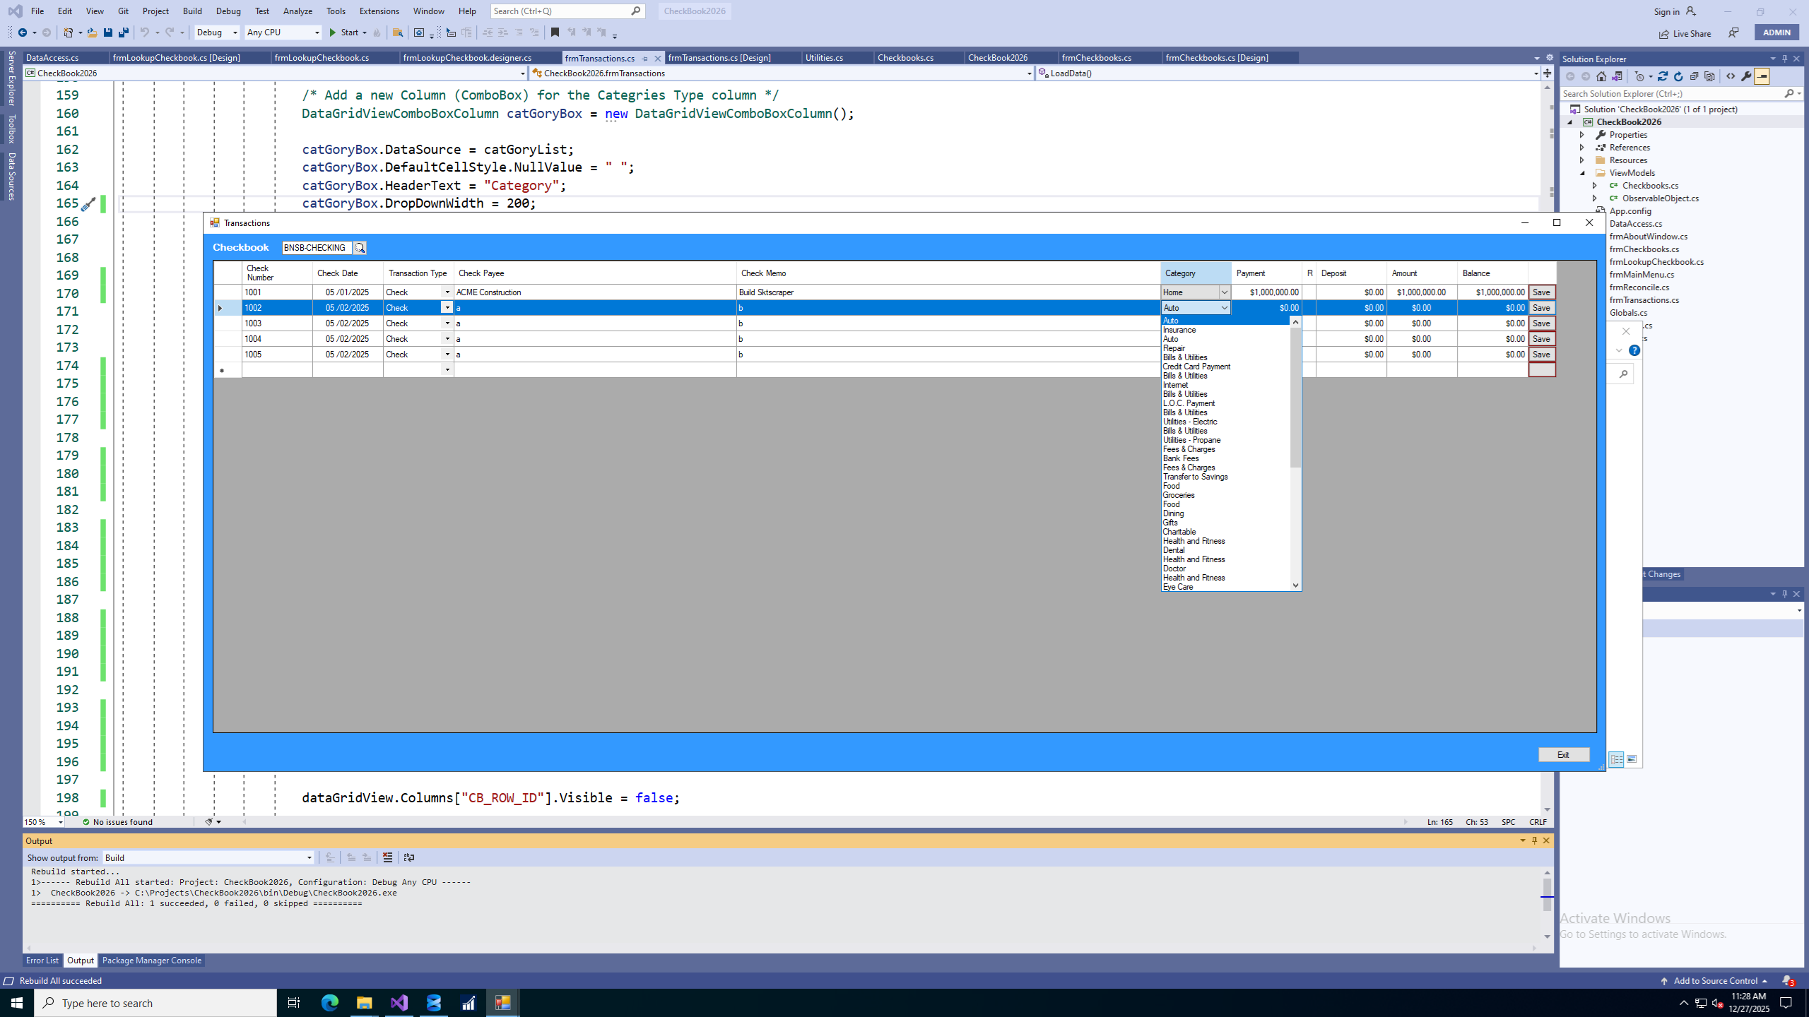Open the Category dropdown for check 1001
Screen dimensions: 1809x1017
(1224, 292)
